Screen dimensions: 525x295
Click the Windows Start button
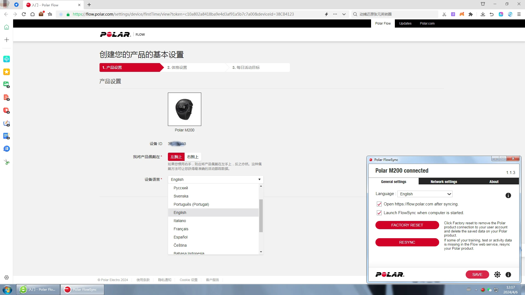(7, 290)
